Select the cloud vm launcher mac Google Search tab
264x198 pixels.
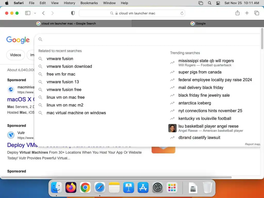point(66,23)
